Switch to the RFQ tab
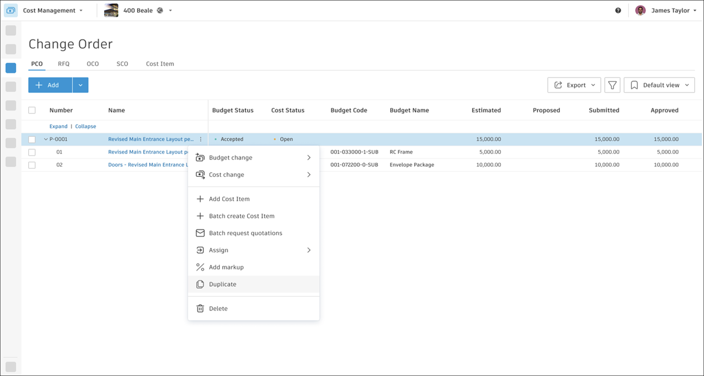This screenshot has width=704, height=376. (x=63, y=63)
